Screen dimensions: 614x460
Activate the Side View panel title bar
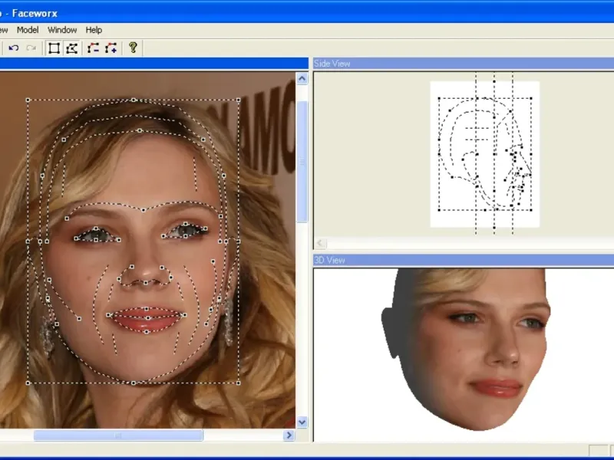coord(464,64)
